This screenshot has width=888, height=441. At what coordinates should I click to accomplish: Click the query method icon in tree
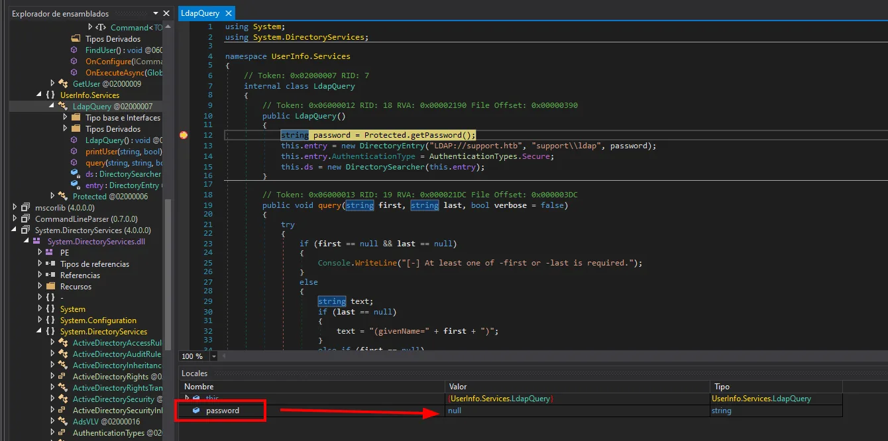click(x=74, y=163)
